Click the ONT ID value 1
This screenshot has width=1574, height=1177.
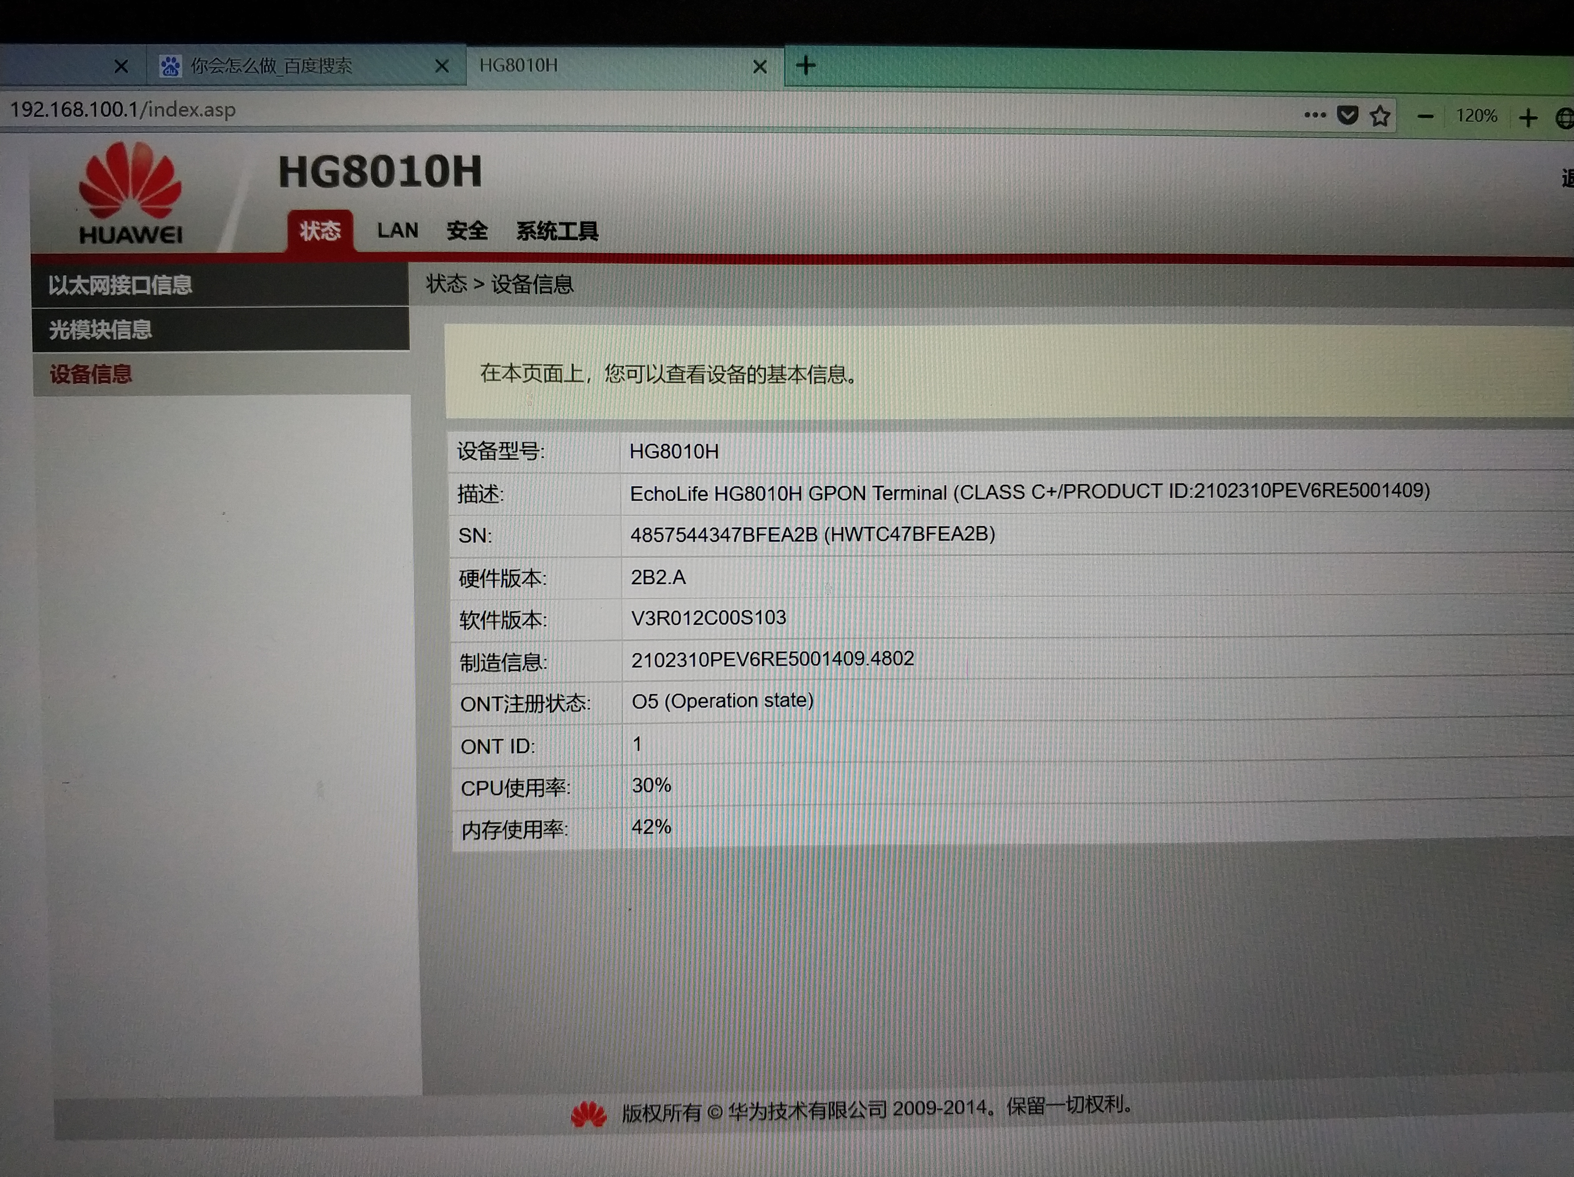click(x=637, y=744)
